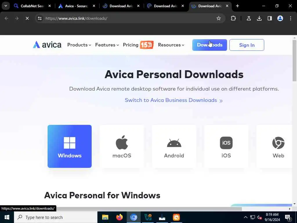Open a new browser tab
297x223 pixels.
[237, 6]
